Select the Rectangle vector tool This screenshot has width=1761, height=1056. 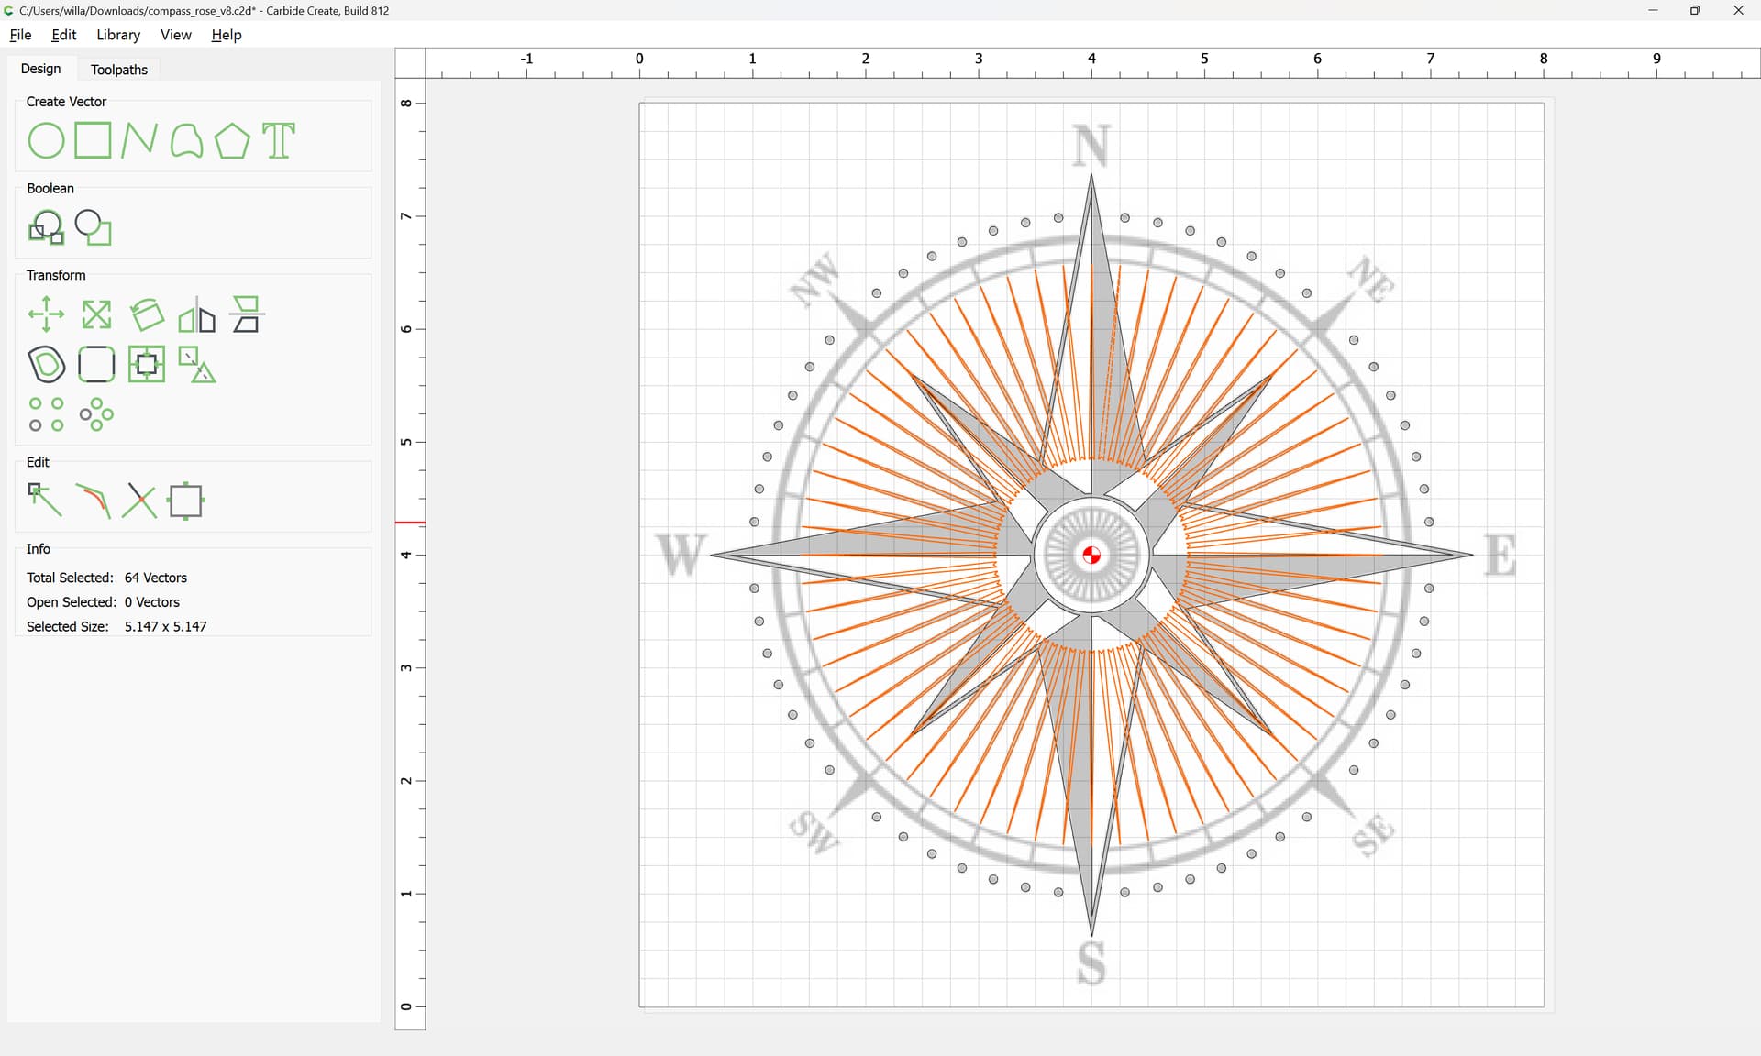tap(93, 141)
